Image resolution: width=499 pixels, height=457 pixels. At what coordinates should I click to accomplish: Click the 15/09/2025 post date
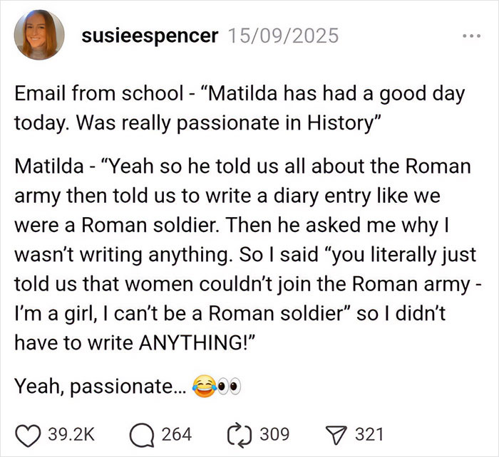click(x=282, y=36)
